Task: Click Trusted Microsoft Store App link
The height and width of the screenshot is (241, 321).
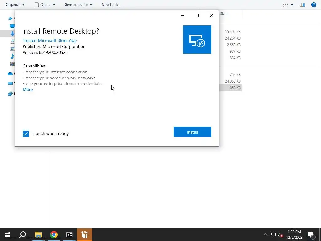Action: (x=50, y=40)
